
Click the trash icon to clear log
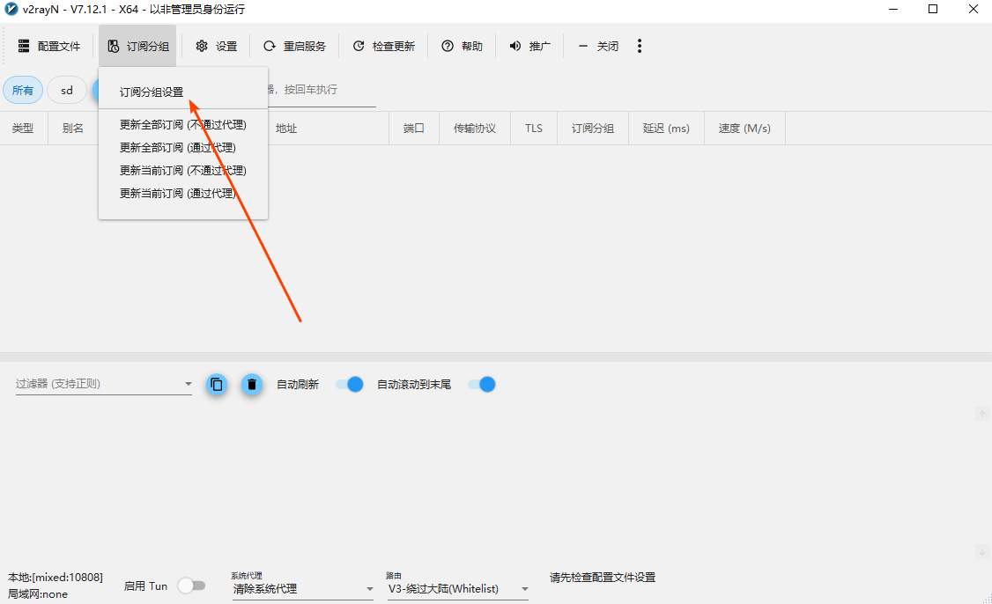[x=252, y=384]
